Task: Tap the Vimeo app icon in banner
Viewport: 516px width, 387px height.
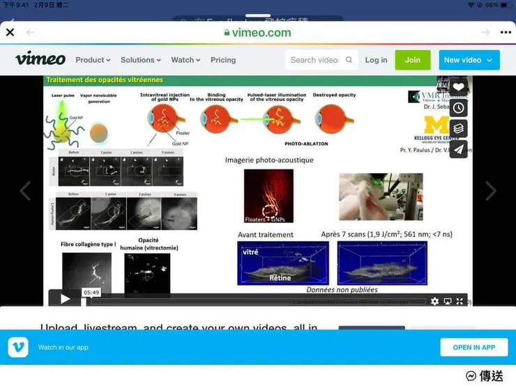Action: [x=18, y=347]
